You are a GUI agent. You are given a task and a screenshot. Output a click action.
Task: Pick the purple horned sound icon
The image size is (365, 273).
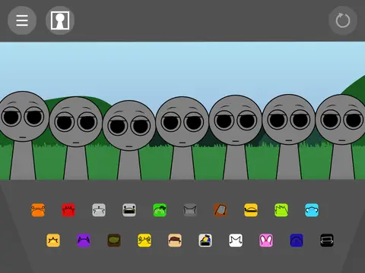point(84,240)
